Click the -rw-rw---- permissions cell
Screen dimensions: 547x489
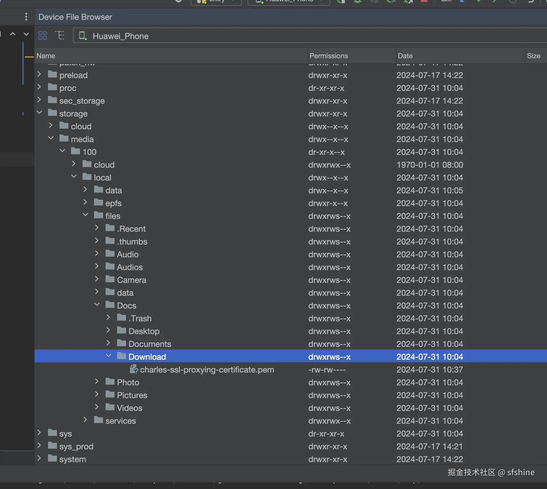click(x=327, y=370)
